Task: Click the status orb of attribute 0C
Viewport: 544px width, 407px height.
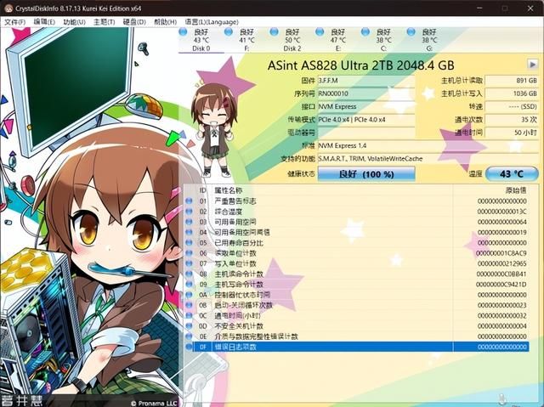Action: click(189, 315)
